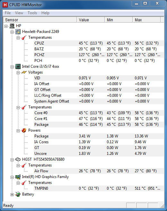Click the window resize grip in status bar
This screenshot has height=211, width=167.
pyautogui.click(x=162, y=206)
